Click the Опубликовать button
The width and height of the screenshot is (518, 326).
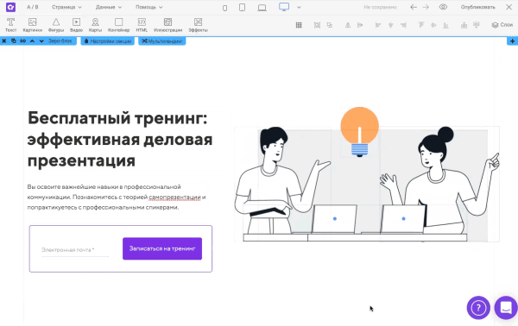(477, 7)
